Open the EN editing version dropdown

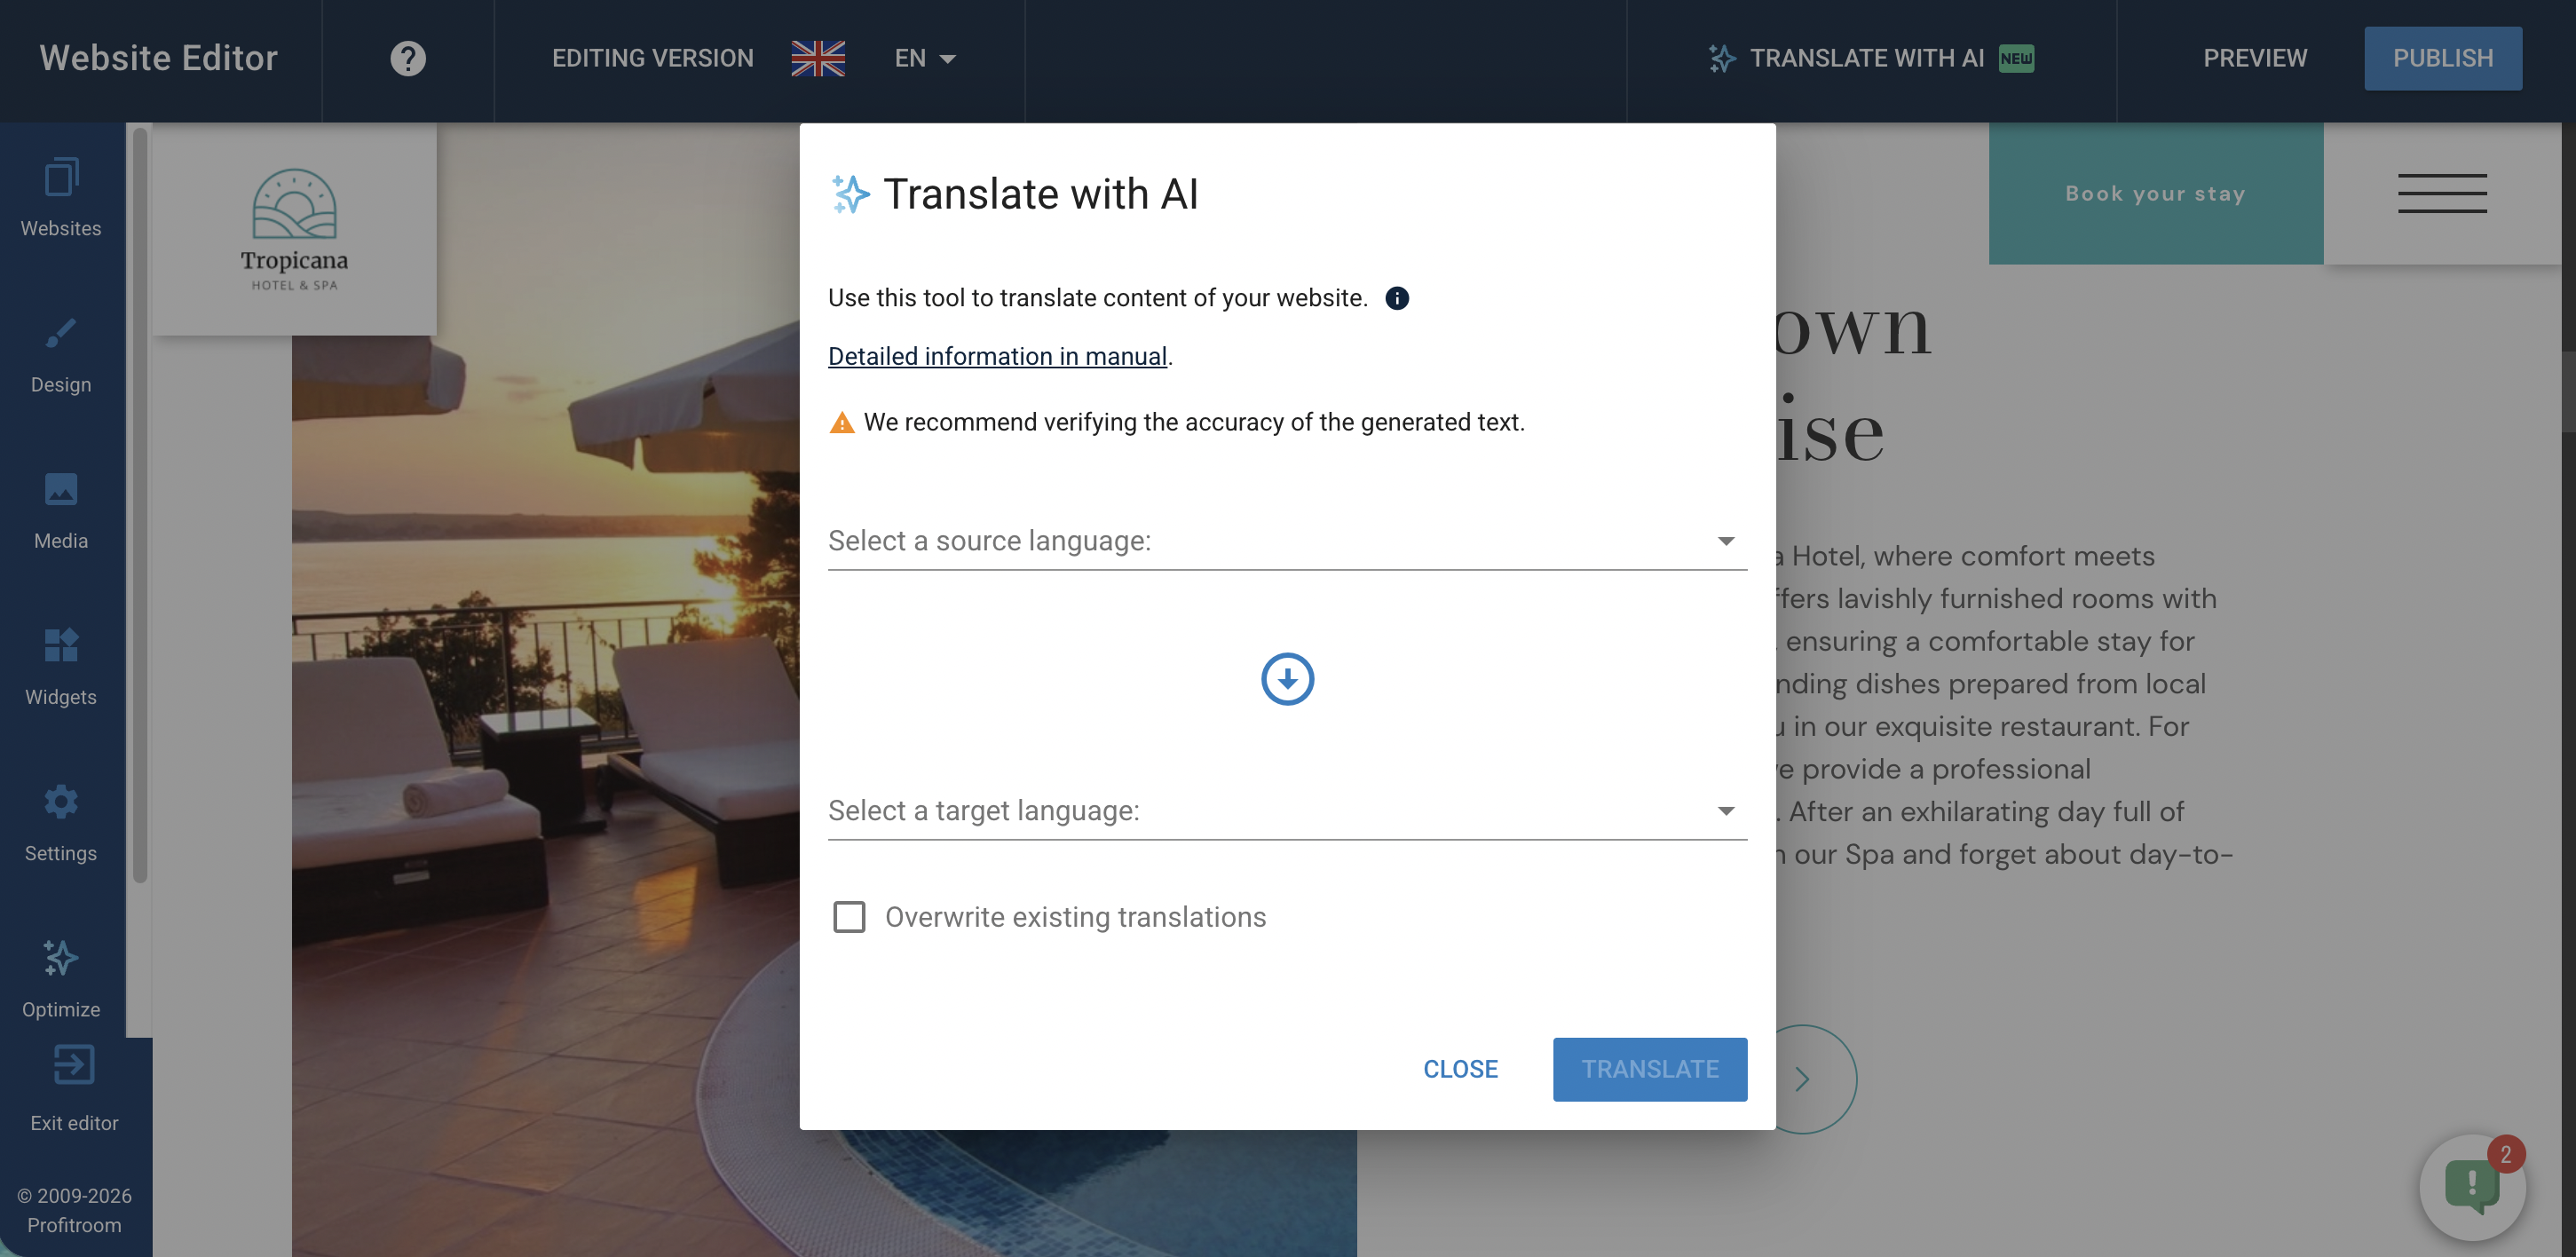coord(925,58)
